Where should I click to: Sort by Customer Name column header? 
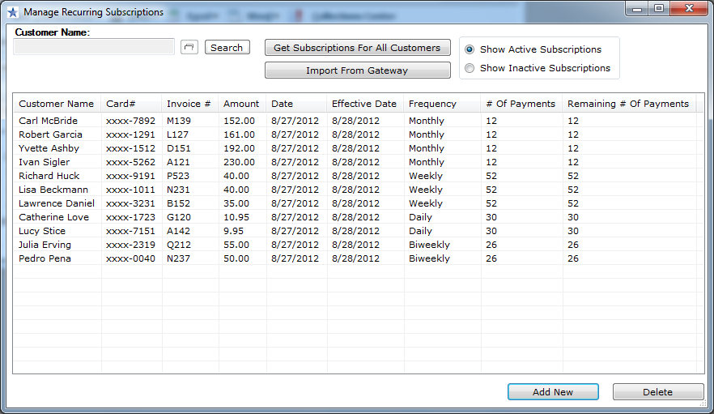pos(57,104)
